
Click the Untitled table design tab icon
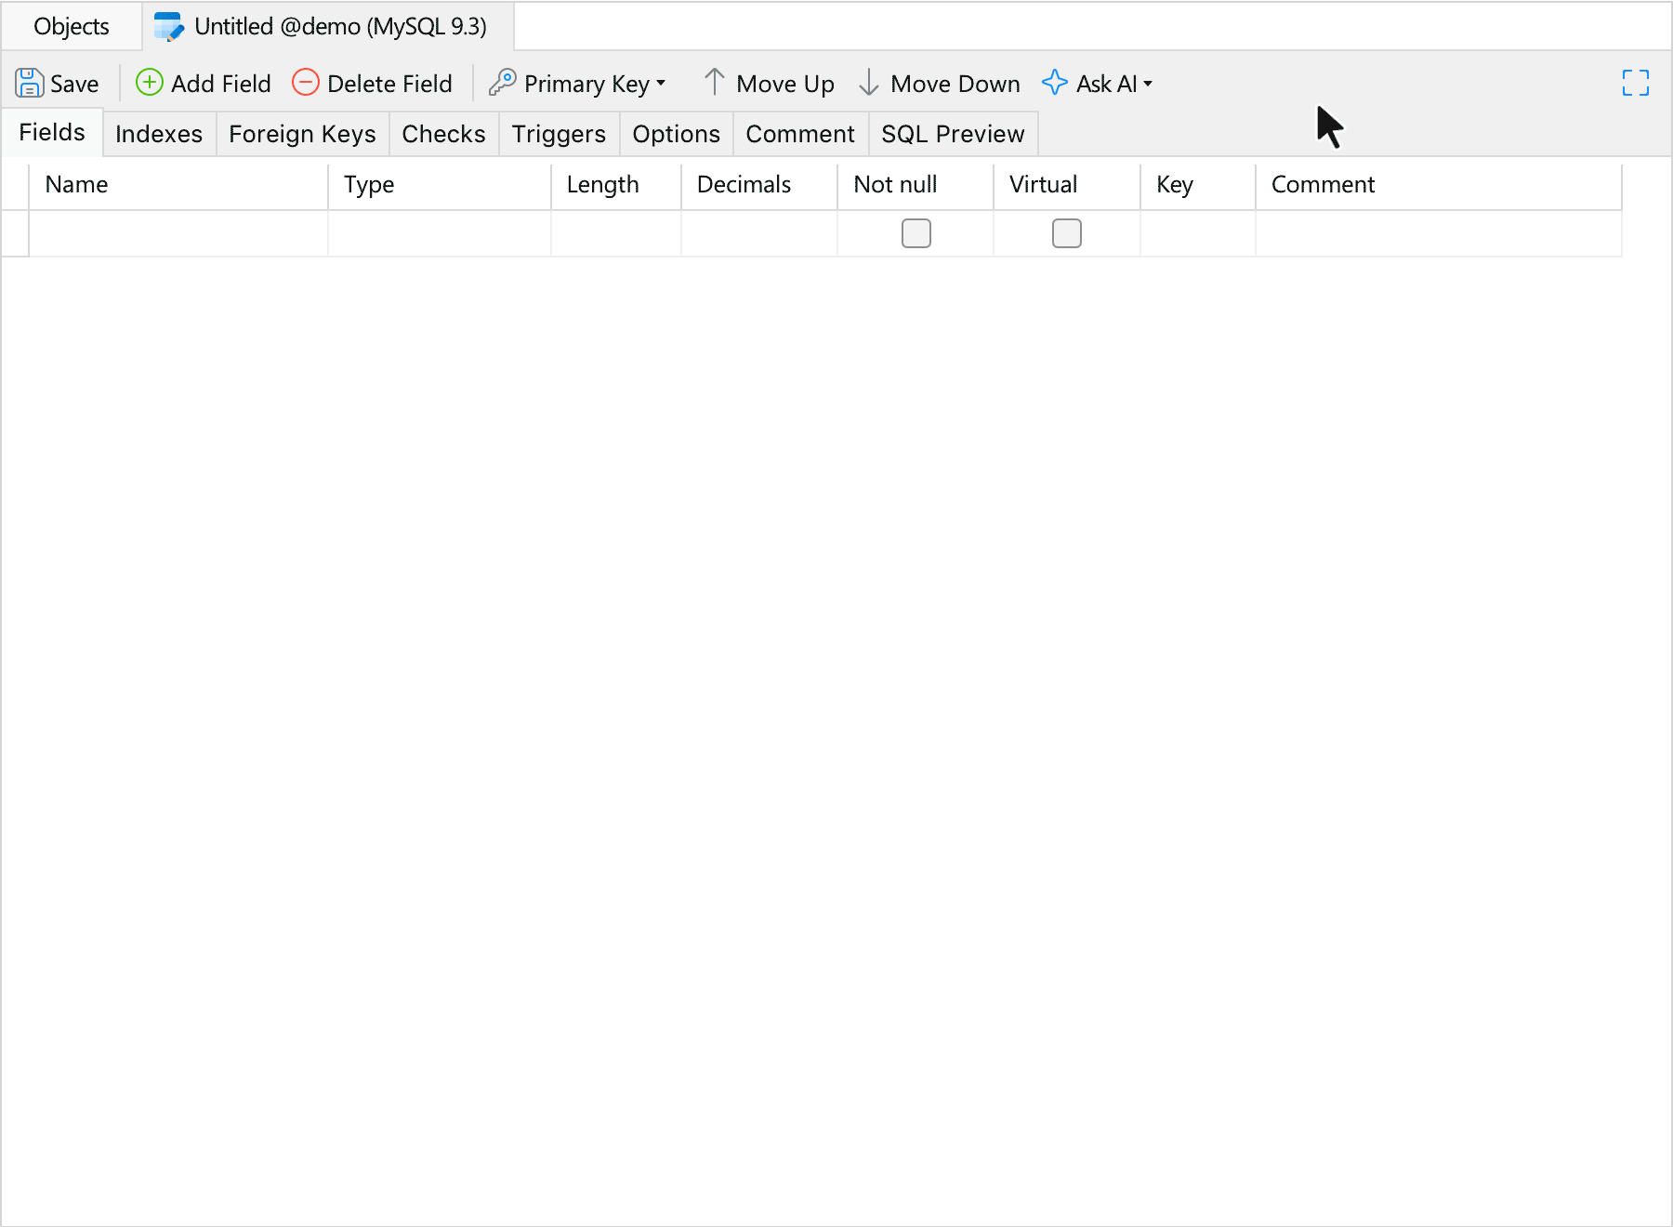169,27
